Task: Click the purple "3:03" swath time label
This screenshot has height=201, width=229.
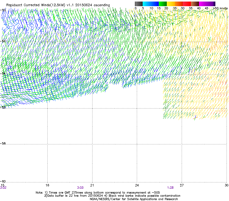Action: [x=80, y=188]
